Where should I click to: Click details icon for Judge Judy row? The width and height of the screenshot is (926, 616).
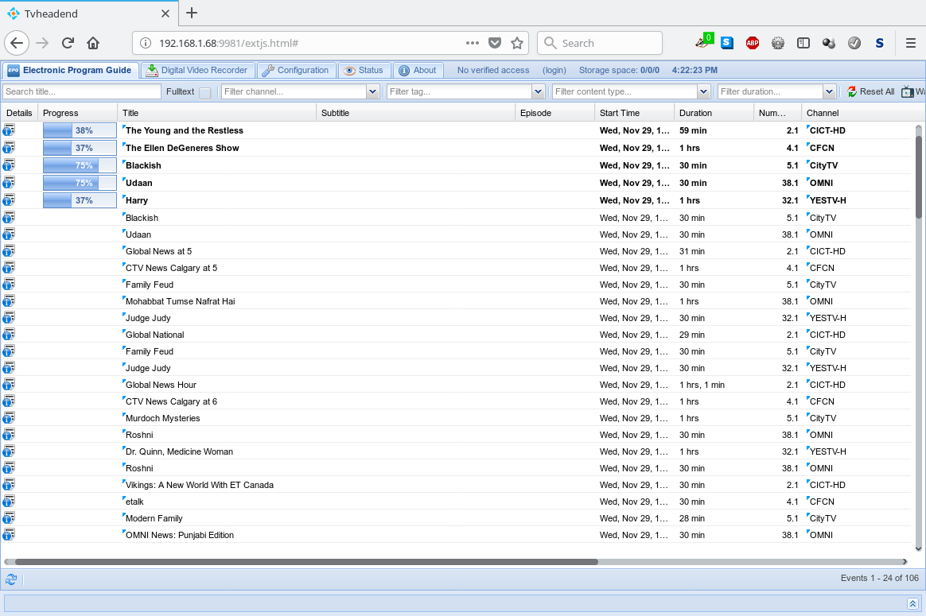(x=9, y=318)
